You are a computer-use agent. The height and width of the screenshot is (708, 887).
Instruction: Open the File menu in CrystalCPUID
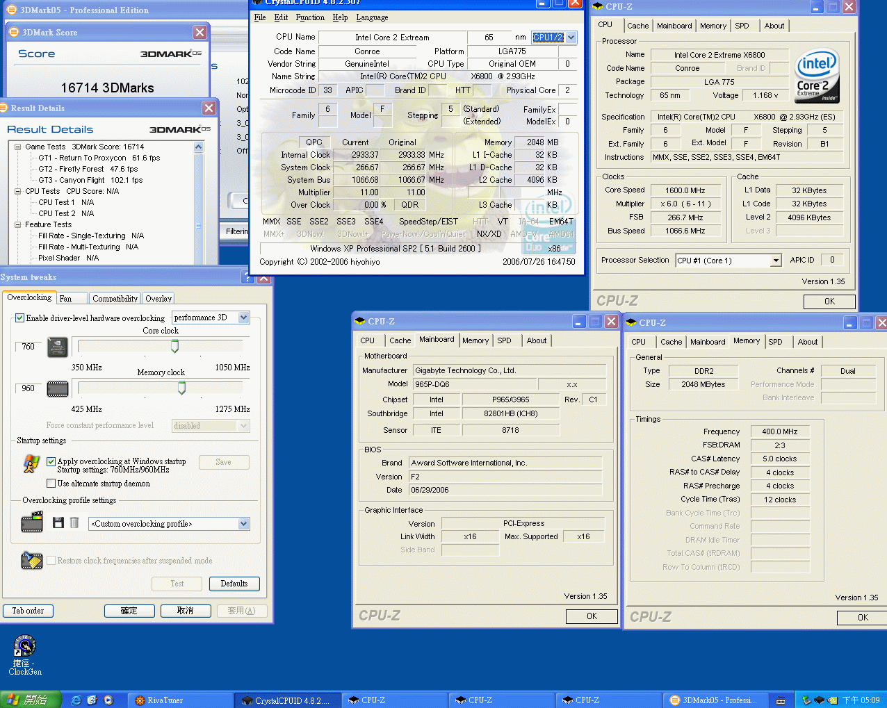pos(260,17)
